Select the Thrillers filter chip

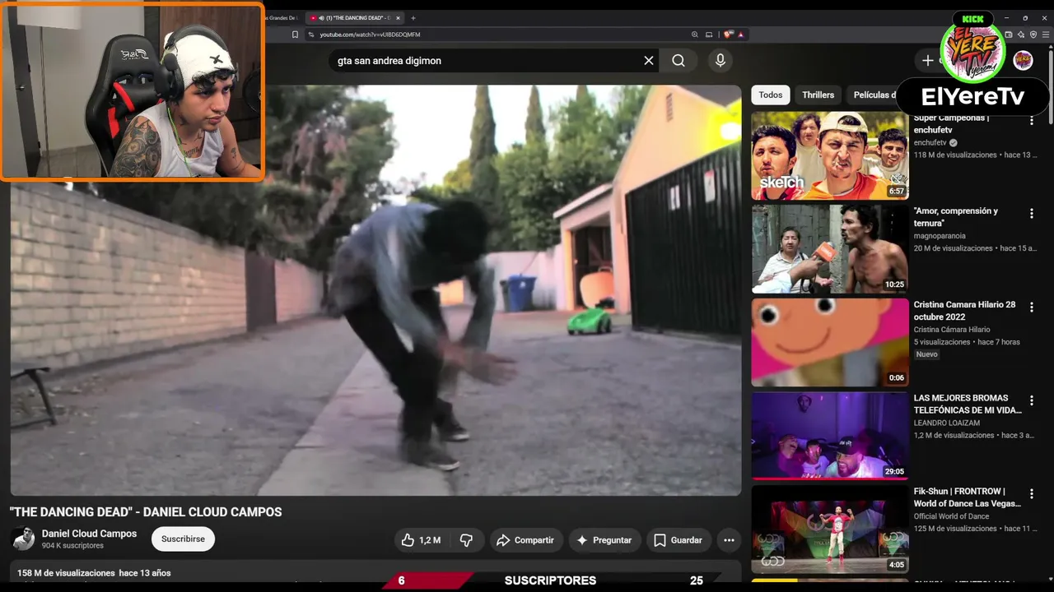tap(818, 95)
